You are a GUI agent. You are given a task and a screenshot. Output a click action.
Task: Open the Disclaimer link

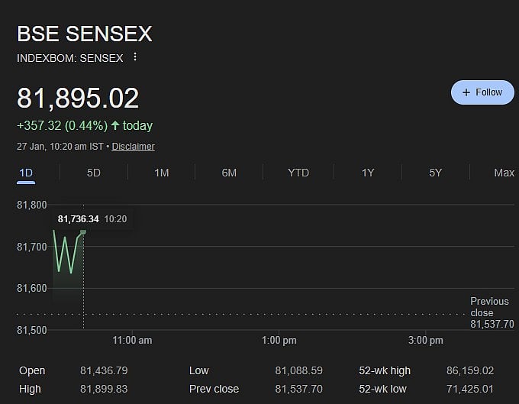134,147
